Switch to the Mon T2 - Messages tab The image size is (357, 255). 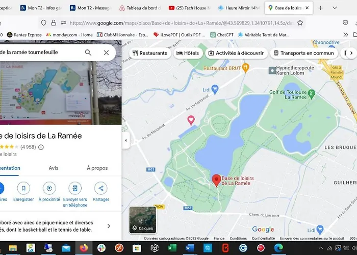(x=91, y=8)
